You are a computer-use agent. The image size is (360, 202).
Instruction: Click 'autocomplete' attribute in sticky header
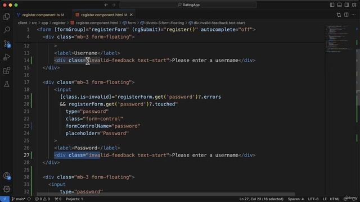pos(218,30)
